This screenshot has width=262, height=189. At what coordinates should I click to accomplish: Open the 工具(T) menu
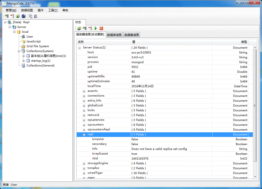(x=53, y=10)
